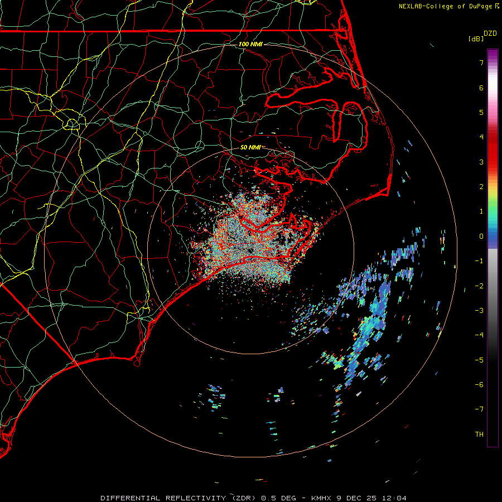Click the -2 scale value
This screenshot has width=502, height=502.
point(479,286)
